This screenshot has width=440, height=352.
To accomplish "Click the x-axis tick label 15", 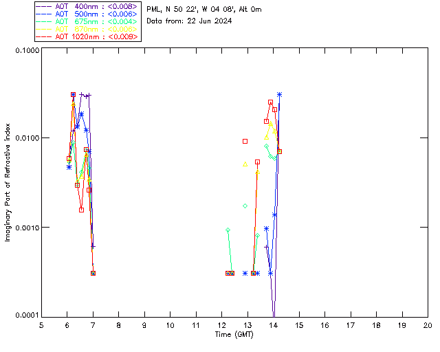I will click(x=299, y=325).
